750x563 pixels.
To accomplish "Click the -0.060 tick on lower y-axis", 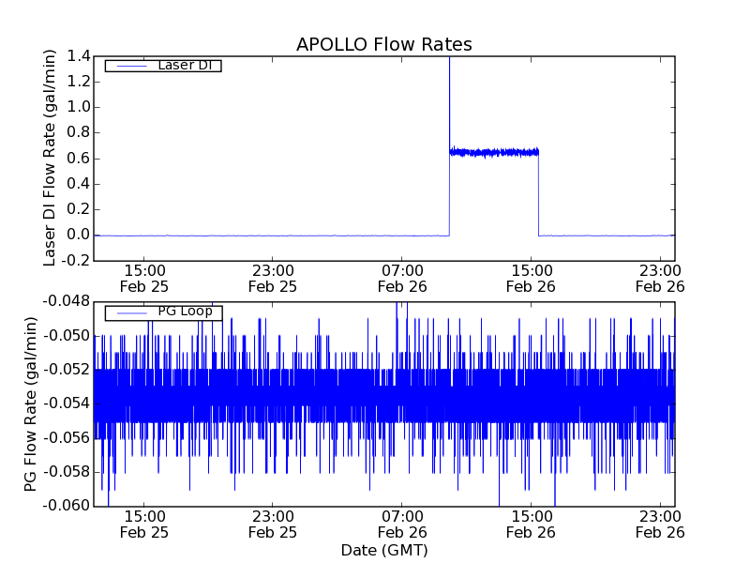I will 66,507.
